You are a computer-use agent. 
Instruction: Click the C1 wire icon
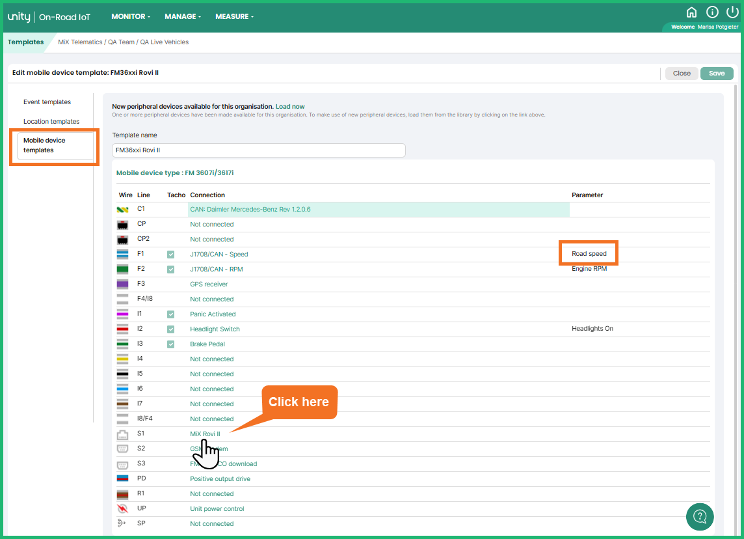pyautogui.click(x=122, y=210)
